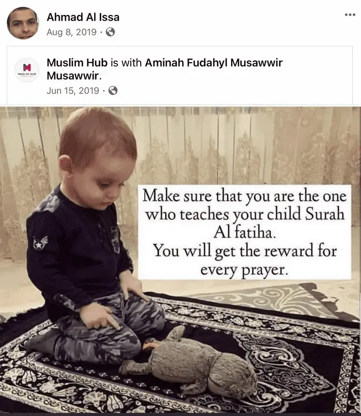
Task: Open the three-dot post options menu
Action: click(350, 14)
